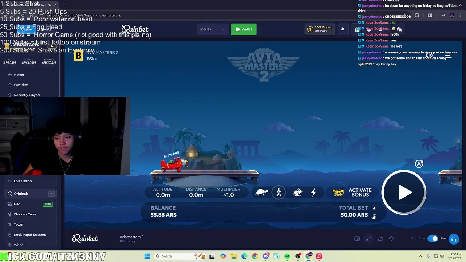Open the taskbar clock and date

coord(455,256)
